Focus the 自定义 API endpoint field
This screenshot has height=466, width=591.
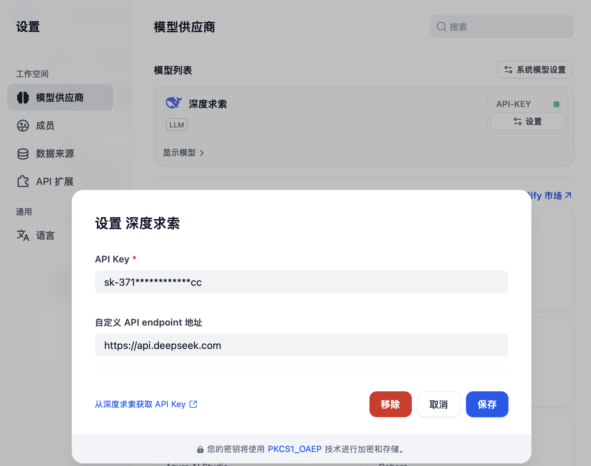pyautogui.click(x=302, y=345)
